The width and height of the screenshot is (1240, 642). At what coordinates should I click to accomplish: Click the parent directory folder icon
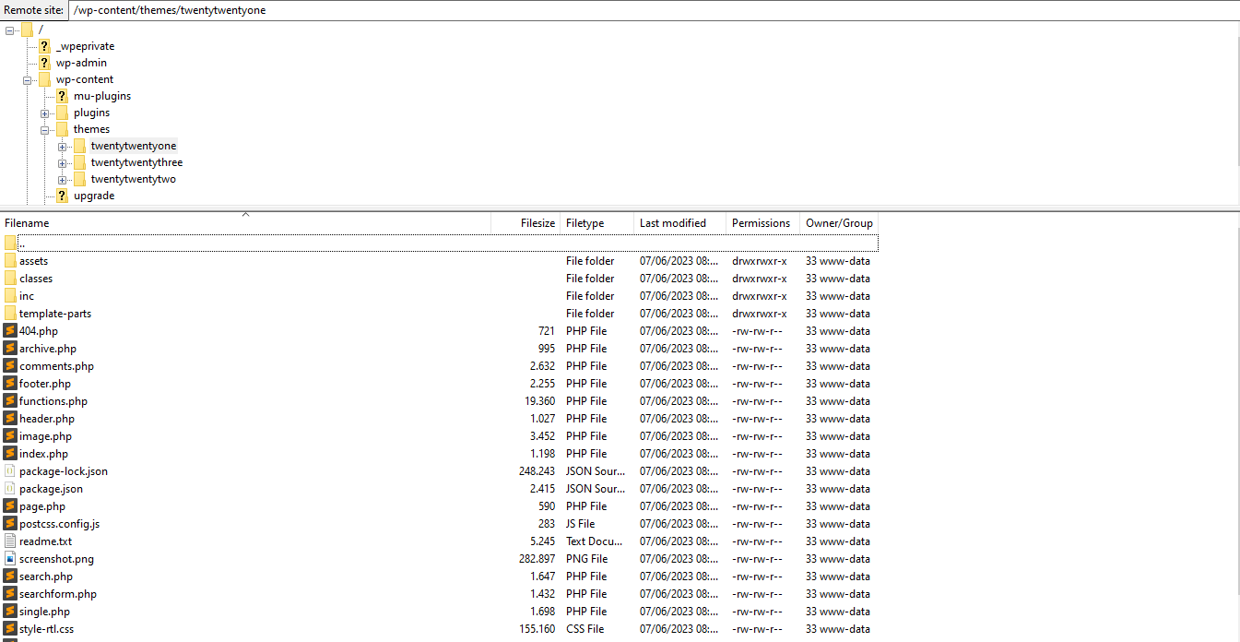[x=10, y=244]
